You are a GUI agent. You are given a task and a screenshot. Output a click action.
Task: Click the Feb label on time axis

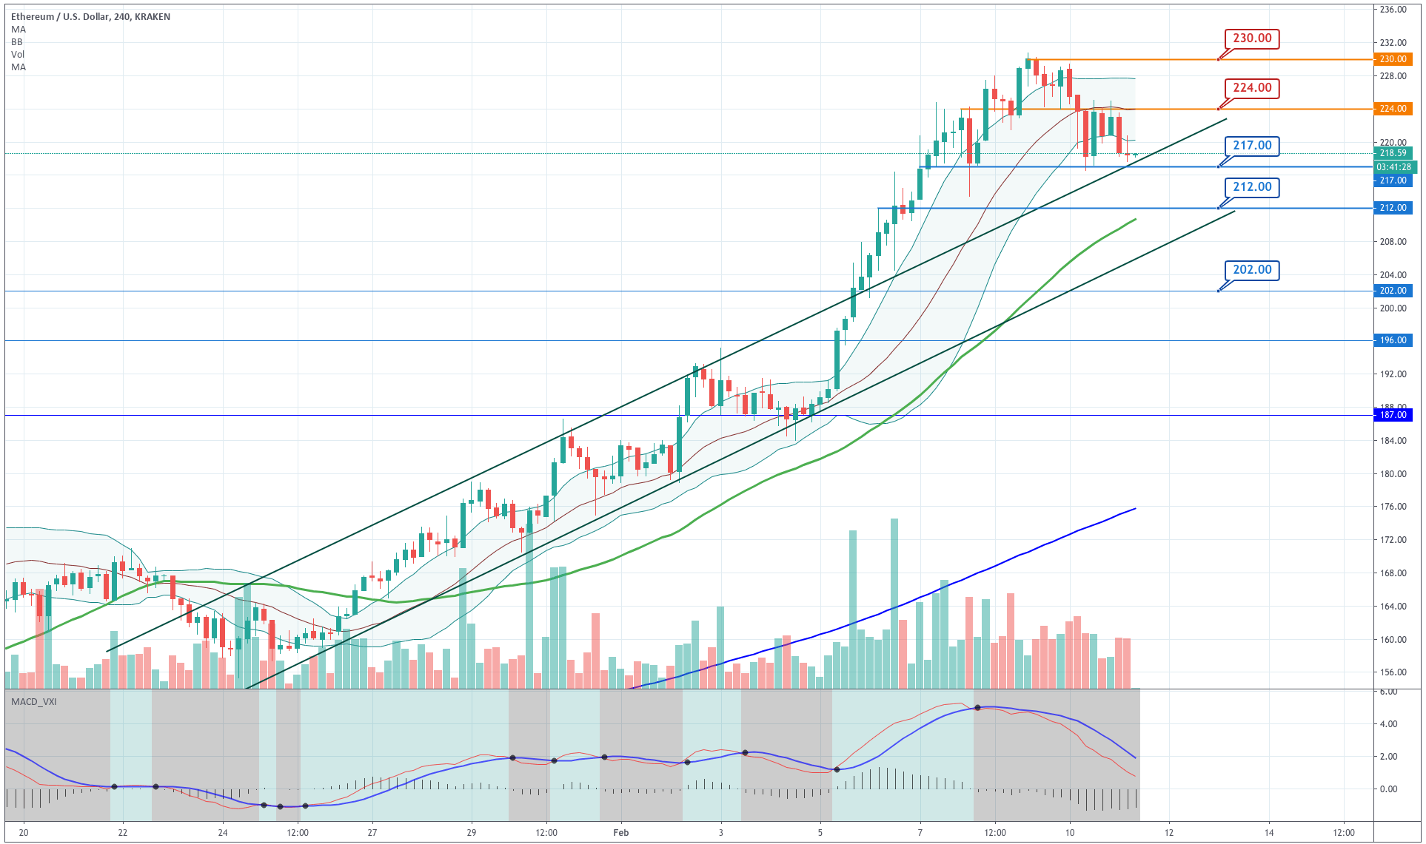620,833
